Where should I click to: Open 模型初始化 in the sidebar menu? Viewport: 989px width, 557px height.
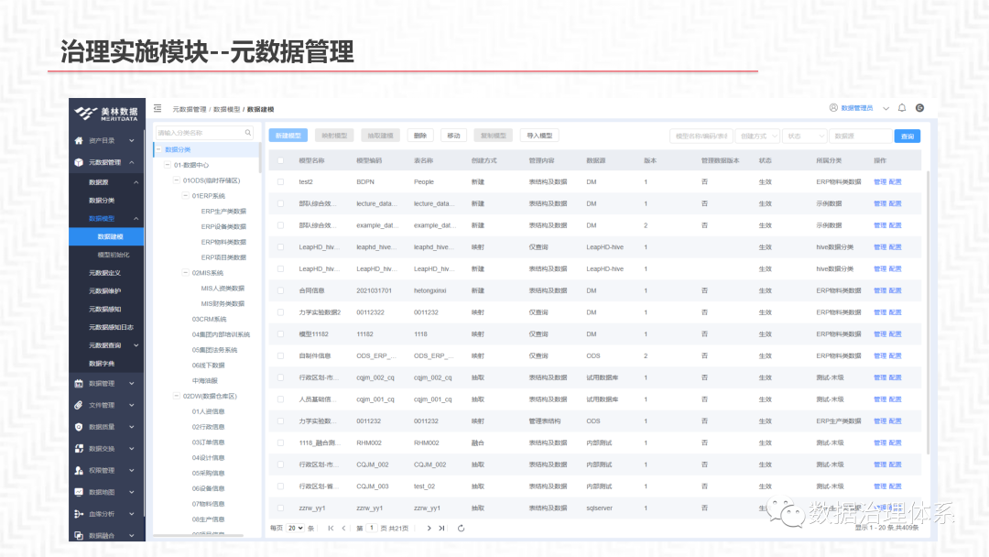(x=112, y=254)
